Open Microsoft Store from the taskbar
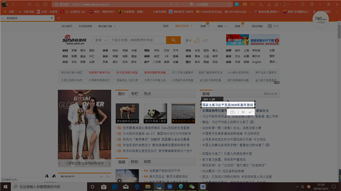 104,187
